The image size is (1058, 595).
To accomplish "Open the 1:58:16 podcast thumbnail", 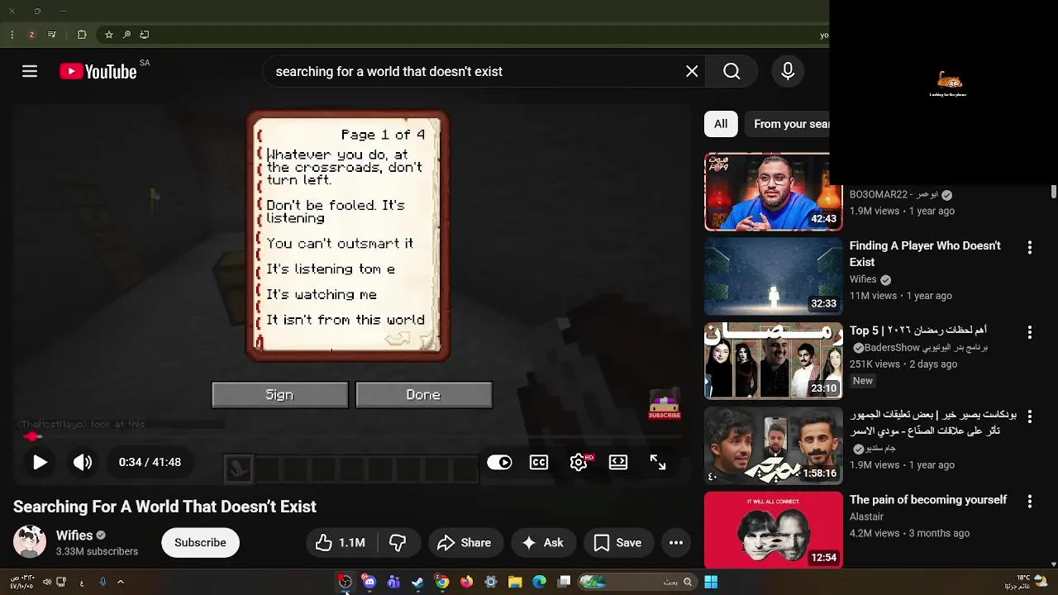I will click(774, 446).
